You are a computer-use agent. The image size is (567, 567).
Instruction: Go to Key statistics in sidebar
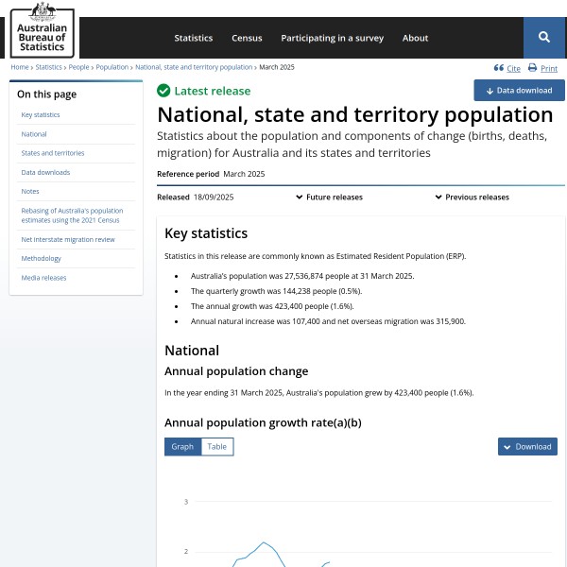(41, 114)
